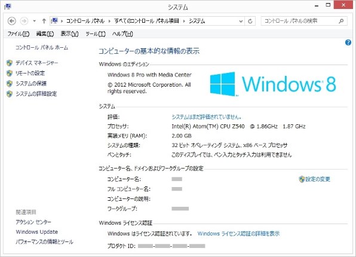Click the システム breadcrumb segment
The image size is (356, 257).
pyautogui.click(x=197, y=21)
